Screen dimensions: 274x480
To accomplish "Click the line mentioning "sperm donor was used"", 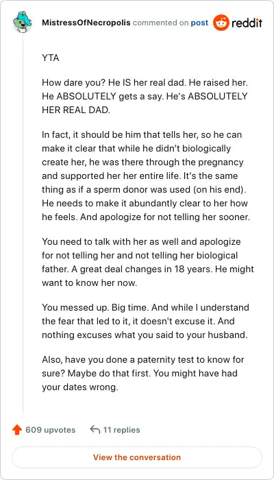I will click(x=145, y=190).
